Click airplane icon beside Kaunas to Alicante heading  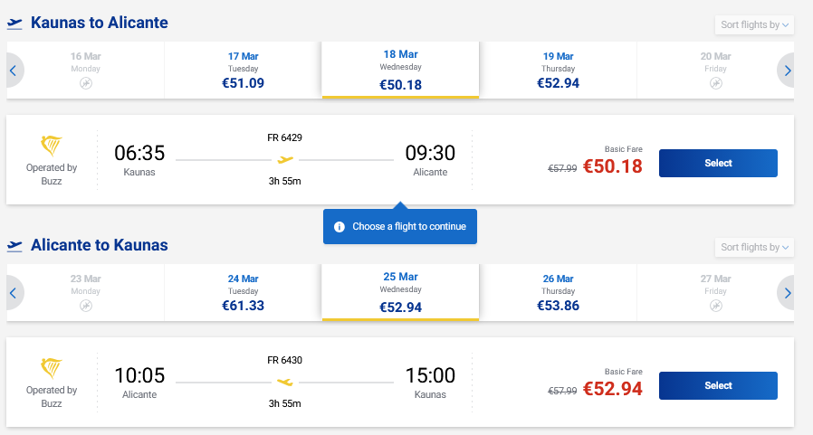pos(14,24)
